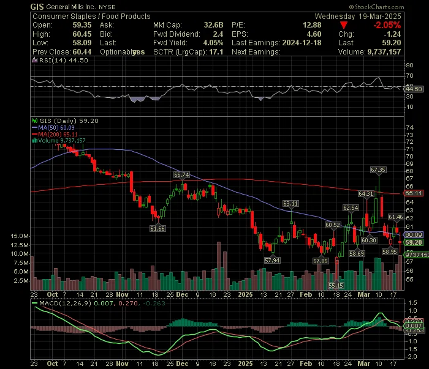Click the Open value 59.35
429x369 pixels.
click(x=82, y=25)
